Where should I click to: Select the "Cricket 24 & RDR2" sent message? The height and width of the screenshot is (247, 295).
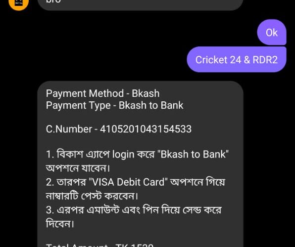coord(237,60)
